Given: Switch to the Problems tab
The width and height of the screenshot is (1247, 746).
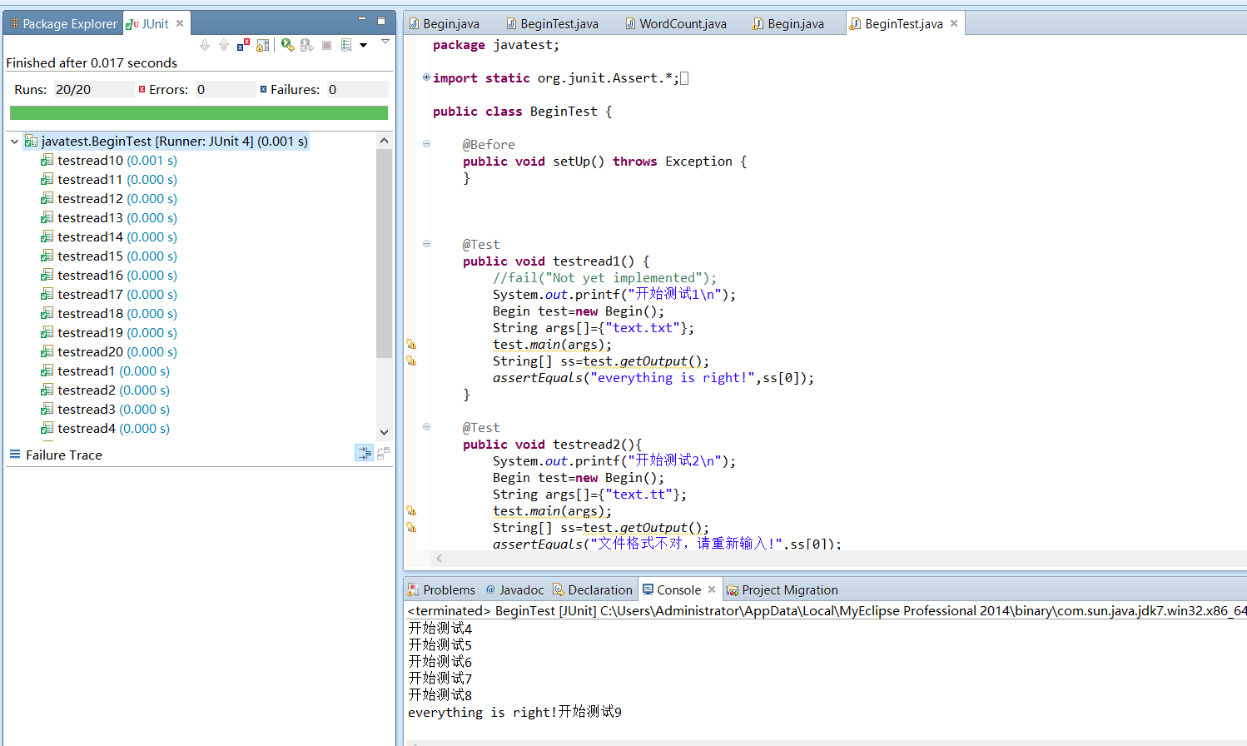Looking at the screenshot, I should tap(441, 590).
